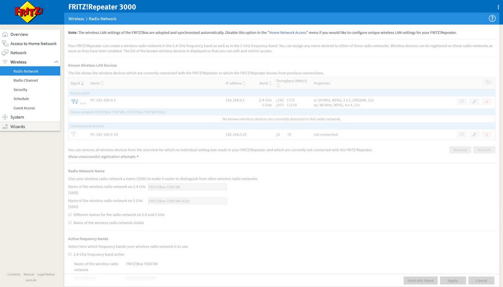The width and height of the screenshot is (503, 287).
Task: Click device name PC-192-168-0-1
Action: 103,100
